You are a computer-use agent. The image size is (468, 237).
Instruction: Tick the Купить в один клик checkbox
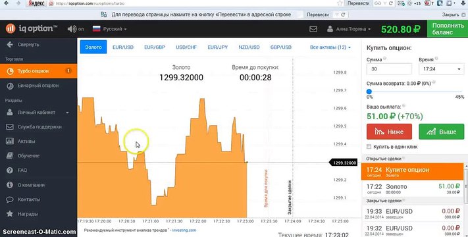(x=369, y=147)
